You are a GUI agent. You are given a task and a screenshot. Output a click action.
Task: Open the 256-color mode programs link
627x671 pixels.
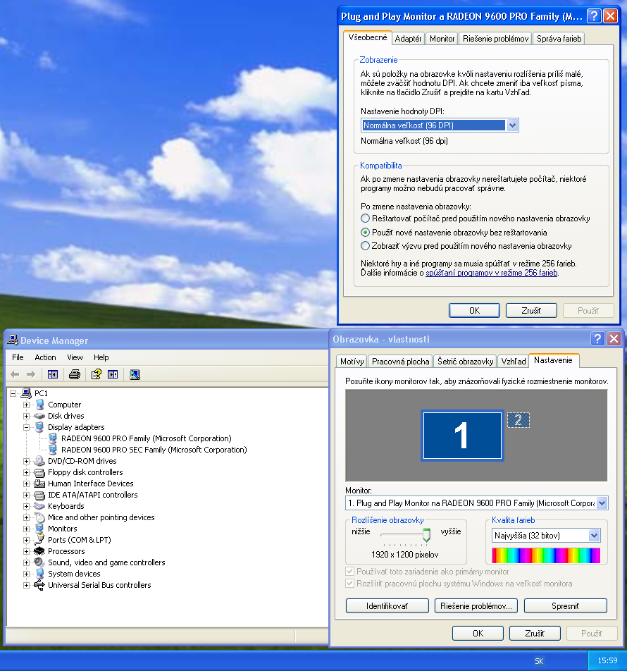click(491, 272)
